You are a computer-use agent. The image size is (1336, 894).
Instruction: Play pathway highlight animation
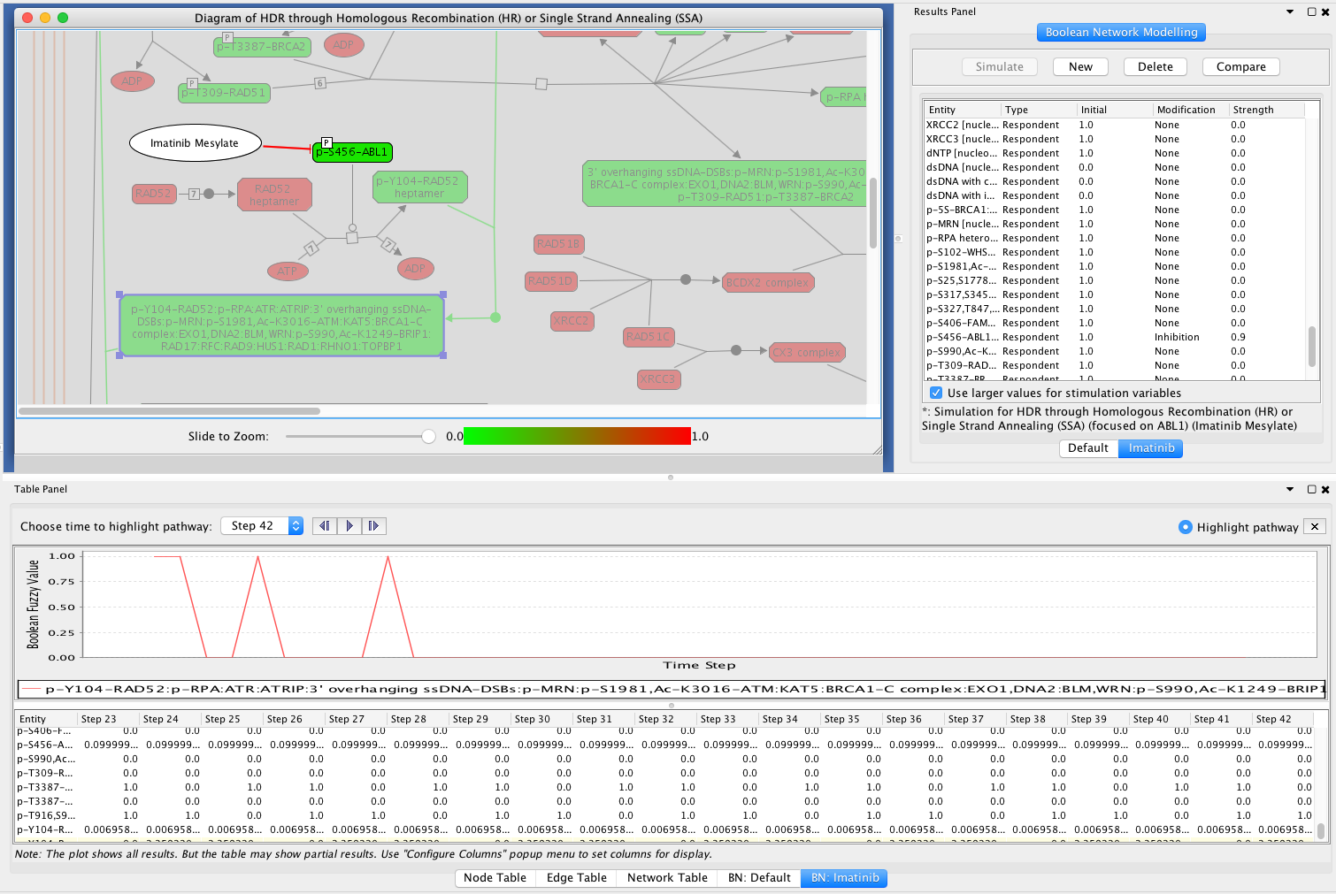click(x=349, y=526)
